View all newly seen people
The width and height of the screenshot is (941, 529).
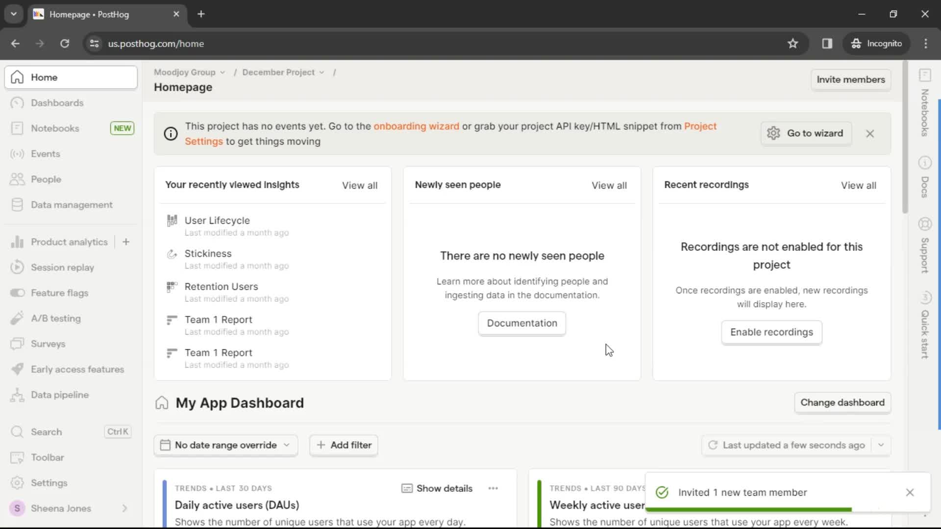[609, 185]
